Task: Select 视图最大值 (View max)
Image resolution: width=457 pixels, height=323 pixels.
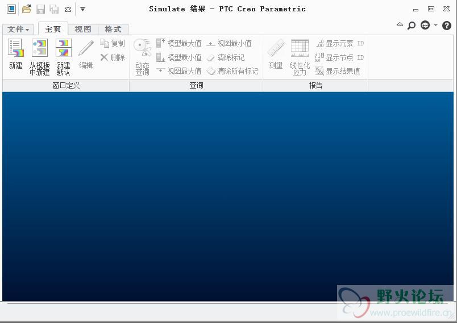Action: point(178,71)
